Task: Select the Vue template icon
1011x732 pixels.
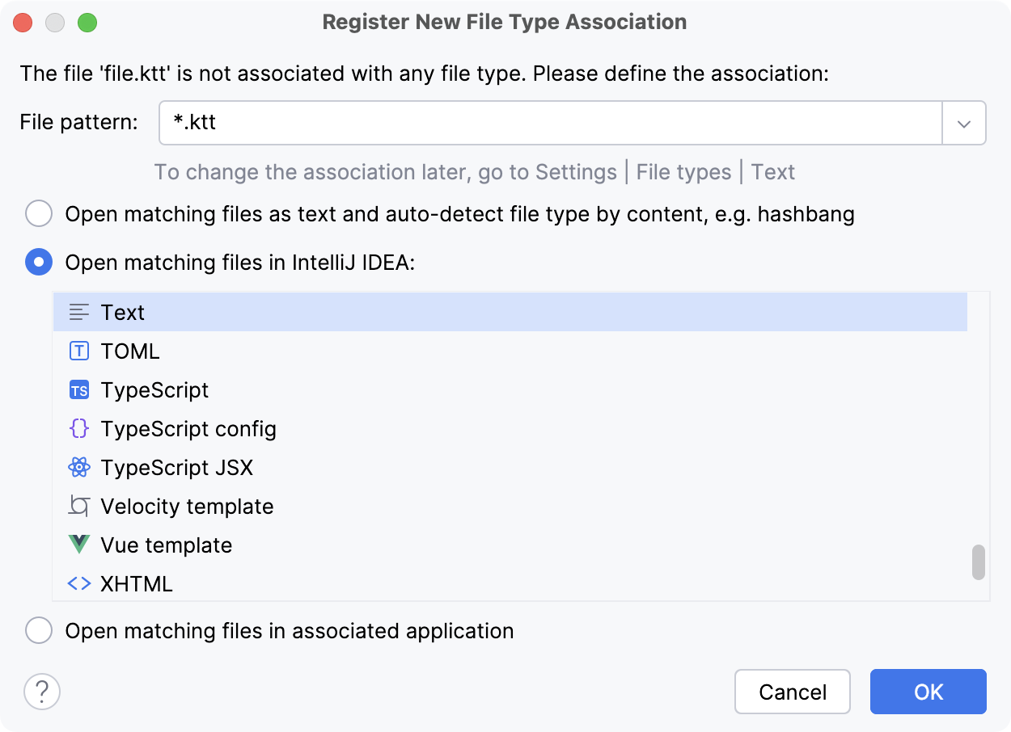Action: (x=78, y=545)
